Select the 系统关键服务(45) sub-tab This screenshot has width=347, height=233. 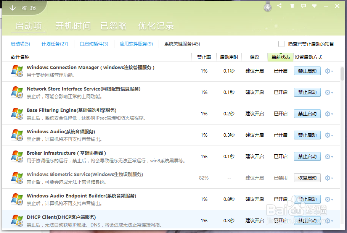point(182,44)
